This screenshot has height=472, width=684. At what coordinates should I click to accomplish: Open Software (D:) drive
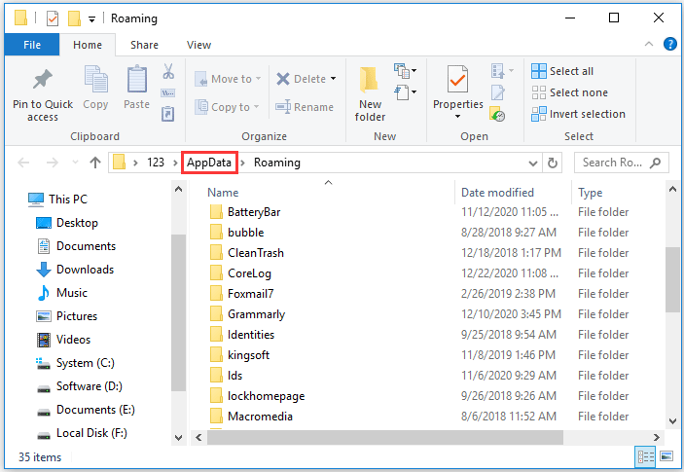tap(79, 386)
